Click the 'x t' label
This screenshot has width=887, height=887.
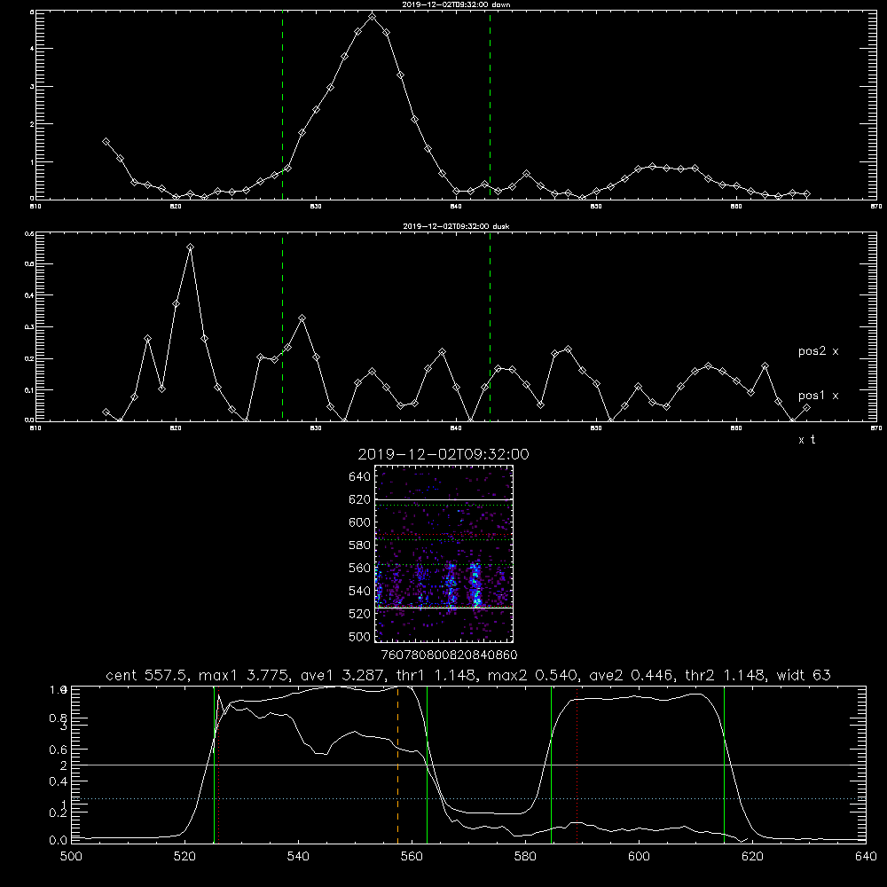806,440
